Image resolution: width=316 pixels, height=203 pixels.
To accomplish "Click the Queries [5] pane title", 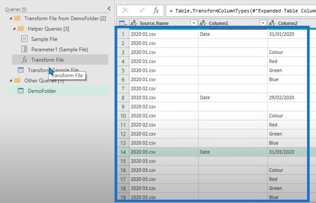I will click(x=16, y=9).
